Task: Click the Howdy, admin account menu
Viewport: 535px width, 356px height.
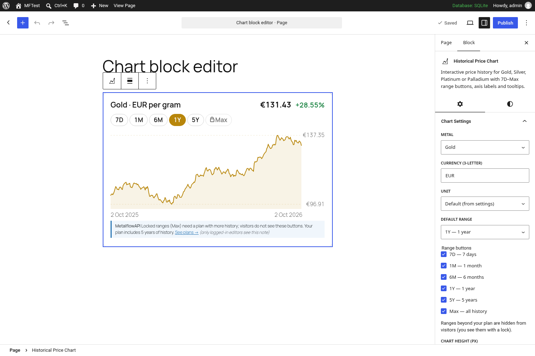Action: pyautogui.click(x=512, y=6)
